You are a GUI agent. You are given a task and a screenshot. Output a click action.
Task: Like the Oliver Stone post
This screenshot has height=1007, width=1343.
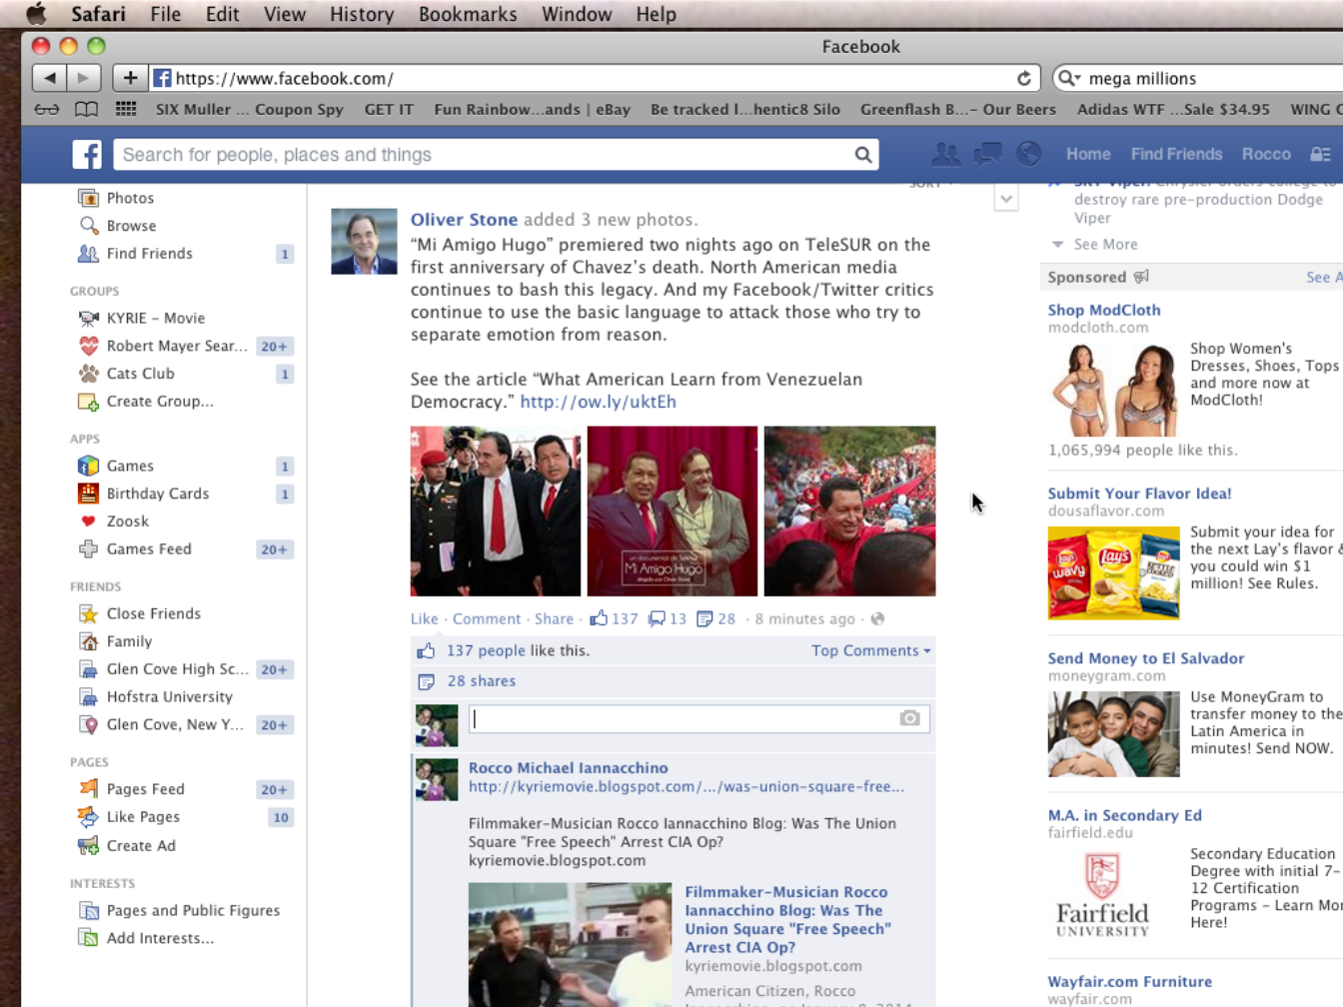point(424,619)
